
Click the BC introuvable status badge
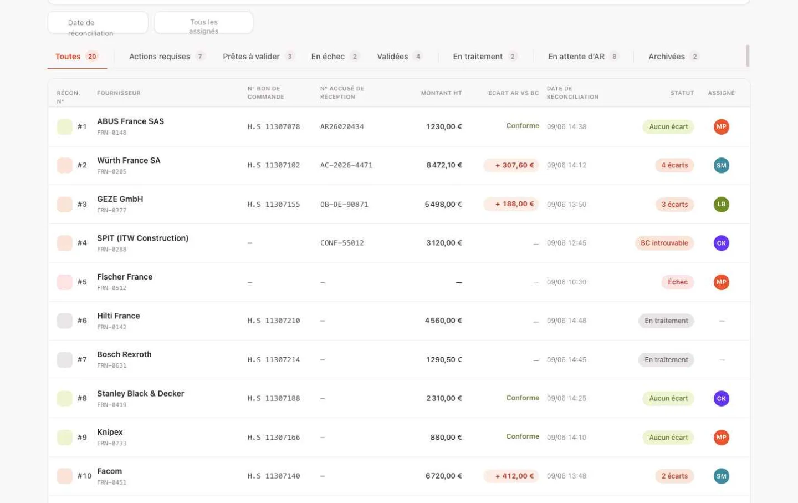(x=664, y=243)
